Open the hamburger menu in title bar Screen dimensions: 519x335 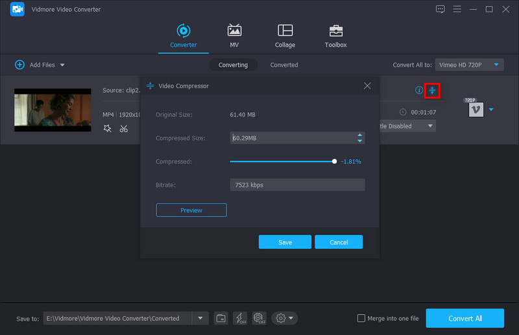(457, 9)
